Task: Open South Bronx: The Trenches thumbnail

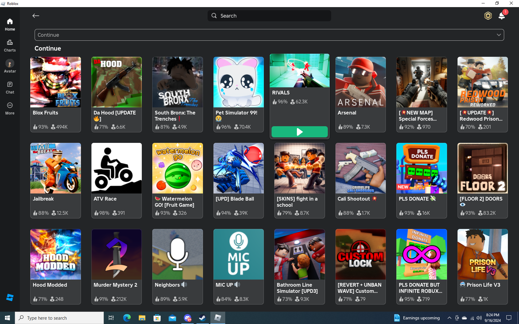Action: pyautogui.click(x=178, y=82)
